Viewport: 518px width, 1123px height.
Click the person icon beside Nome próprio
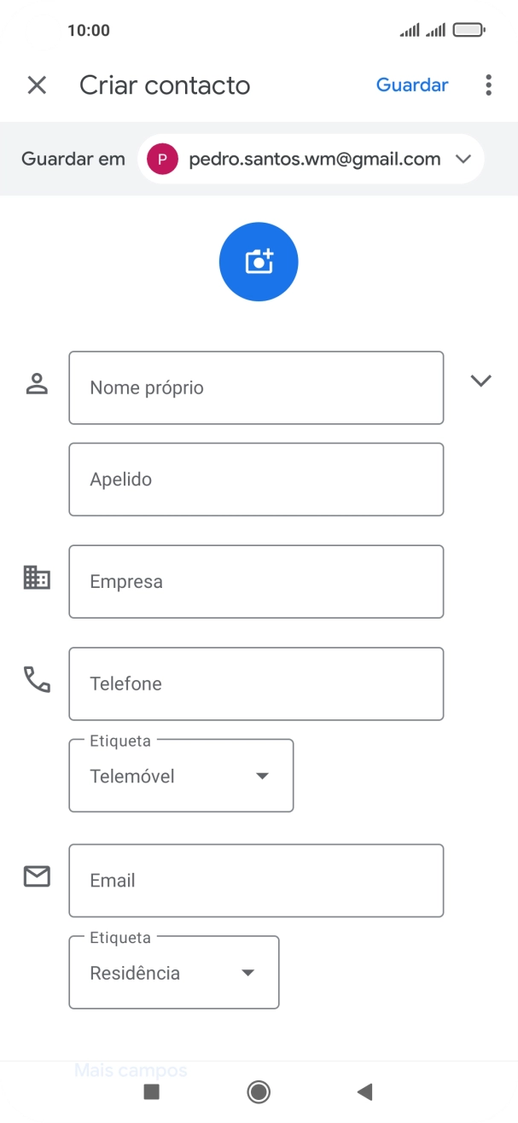36,381
